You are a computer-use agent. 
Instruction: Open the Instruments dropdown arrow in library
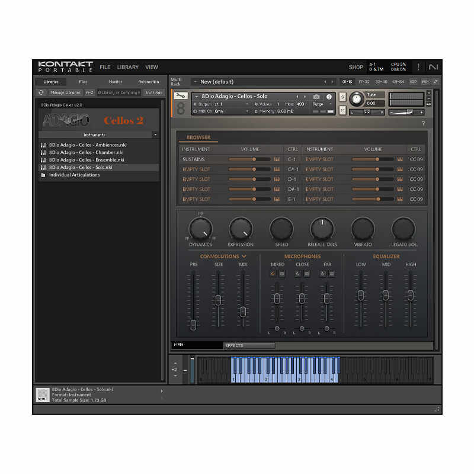(x=155, y=134)
